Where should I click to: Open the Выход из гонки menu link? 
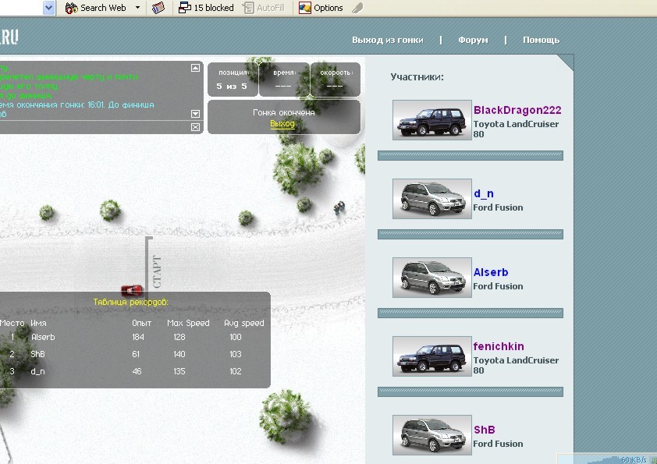[388, 41]
